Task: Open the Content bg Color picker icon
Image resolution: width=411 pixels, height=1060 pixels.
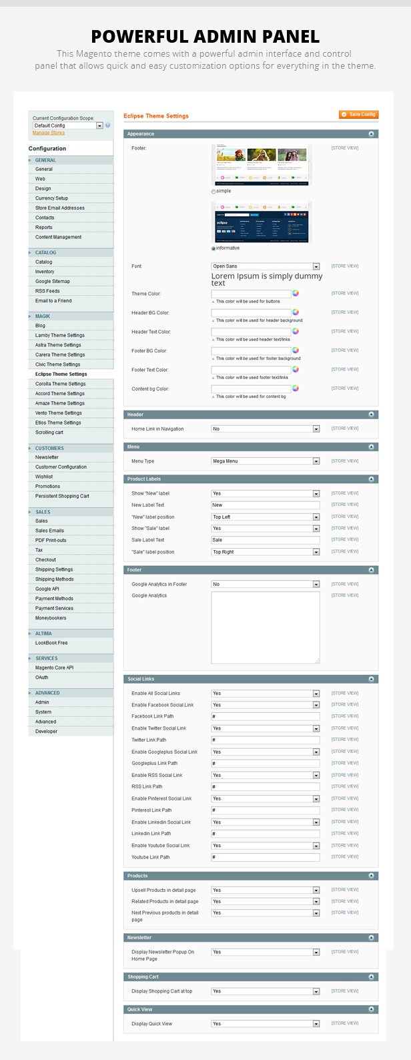Action: click(296, 388)
